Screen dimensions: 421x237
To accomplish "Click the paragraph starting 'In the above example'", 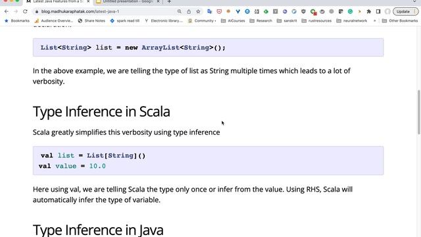I will click(191, 76).
